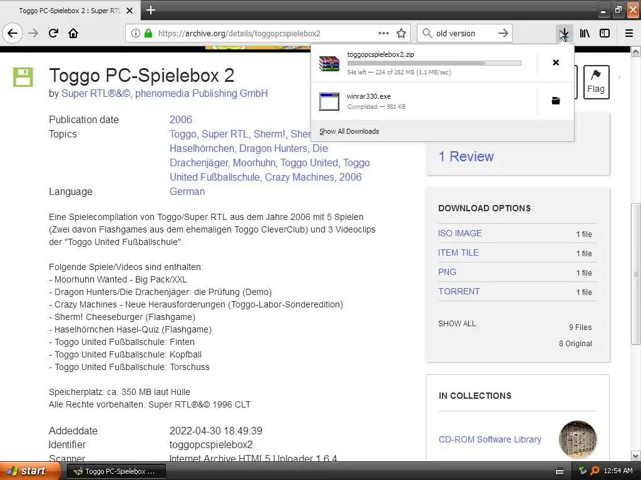Open containing folder for winrar330.exe

point(556,101)
